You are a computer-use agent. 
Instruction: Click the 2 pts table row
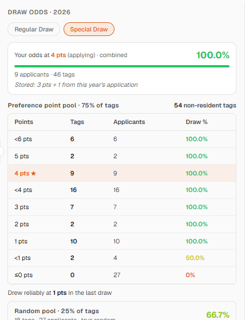(122, 224)
